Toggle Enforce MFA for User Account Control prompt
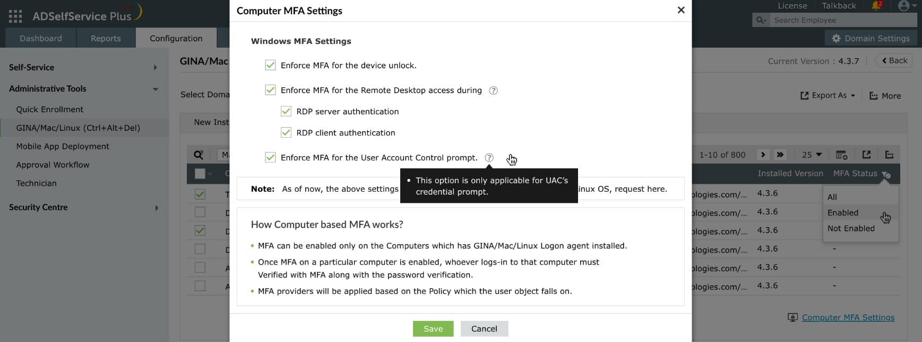 click(x=270, y=157)
